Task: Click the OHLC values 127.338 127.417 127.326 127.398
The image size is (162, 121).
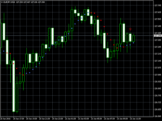Action: click(x=31, y=2)
